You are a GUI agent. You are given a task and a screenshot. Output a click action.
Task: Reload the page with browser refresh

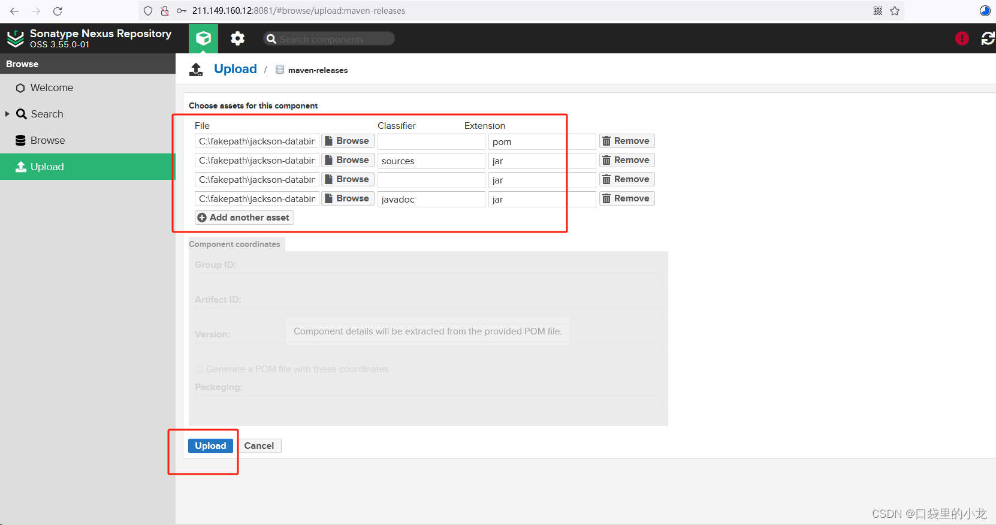point(58,11)
